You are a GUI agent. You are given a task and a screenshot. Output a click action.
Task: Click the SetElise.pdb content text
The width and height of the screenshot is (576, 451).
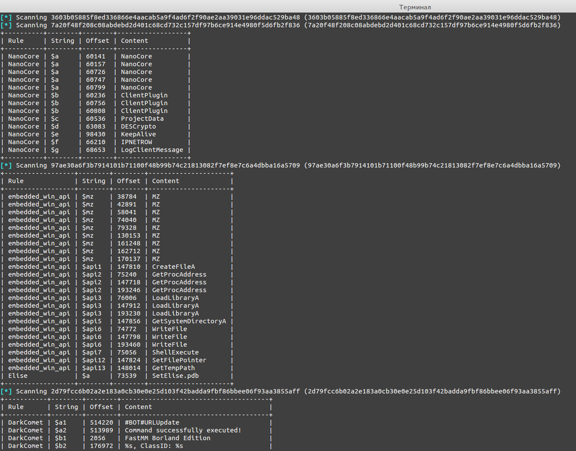(176, 376)
